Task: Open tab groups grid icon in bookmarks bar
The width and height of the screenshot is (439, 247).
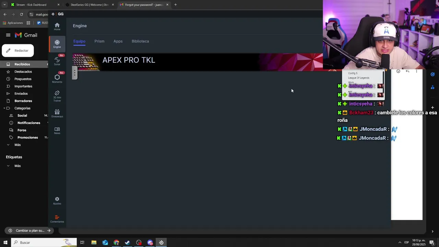Action: pyautogui.click(x=28, y=23)
